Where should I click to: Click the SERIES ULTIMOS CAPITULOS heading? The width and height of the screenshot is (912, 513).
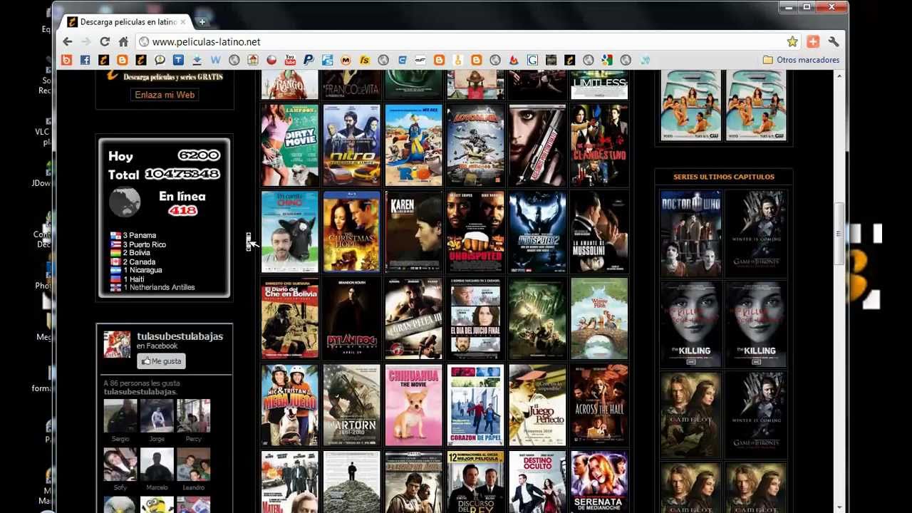click(x=723, y=177)
